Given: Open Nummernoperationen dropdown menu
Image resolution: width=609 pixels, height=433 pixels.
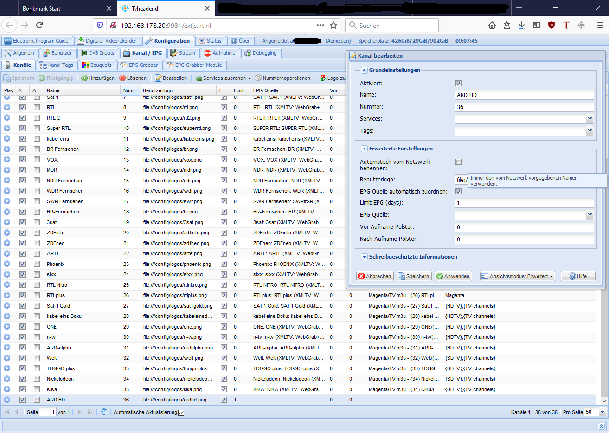Looking at the screenshot, I should (285, 78).
